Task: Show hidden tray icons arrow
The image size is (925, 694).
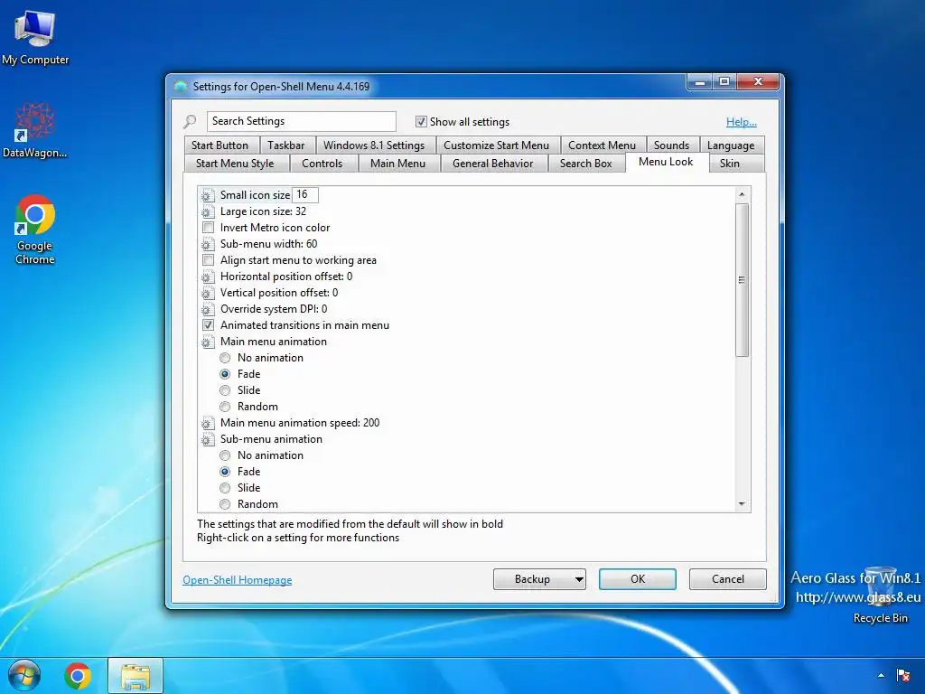Action: 881,675
